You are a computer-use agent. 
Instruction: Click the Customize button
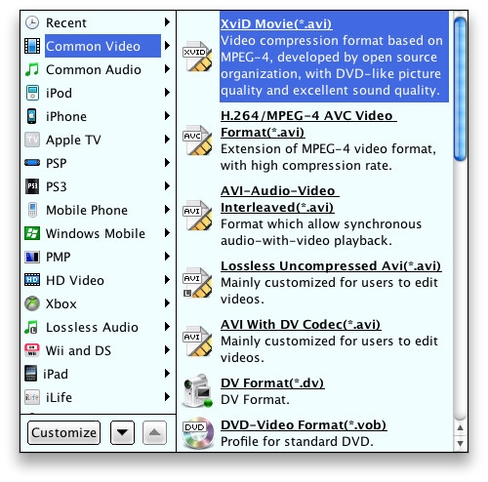pos(64,432)
